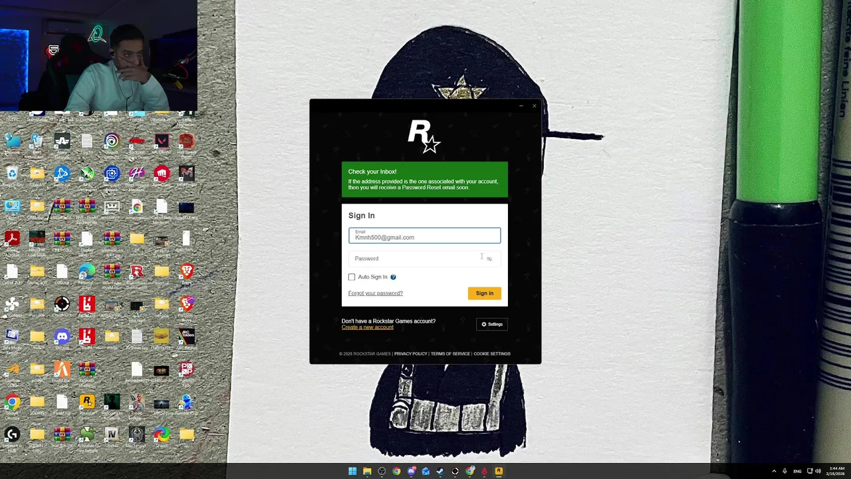This screenshot has height=479, width=851.
Task: Select the Discord desktop icon
Action: click(62, 339)
